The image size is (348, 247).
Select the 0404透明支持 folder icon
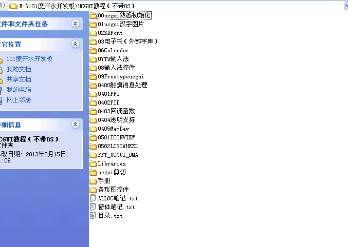coord(93,120)
